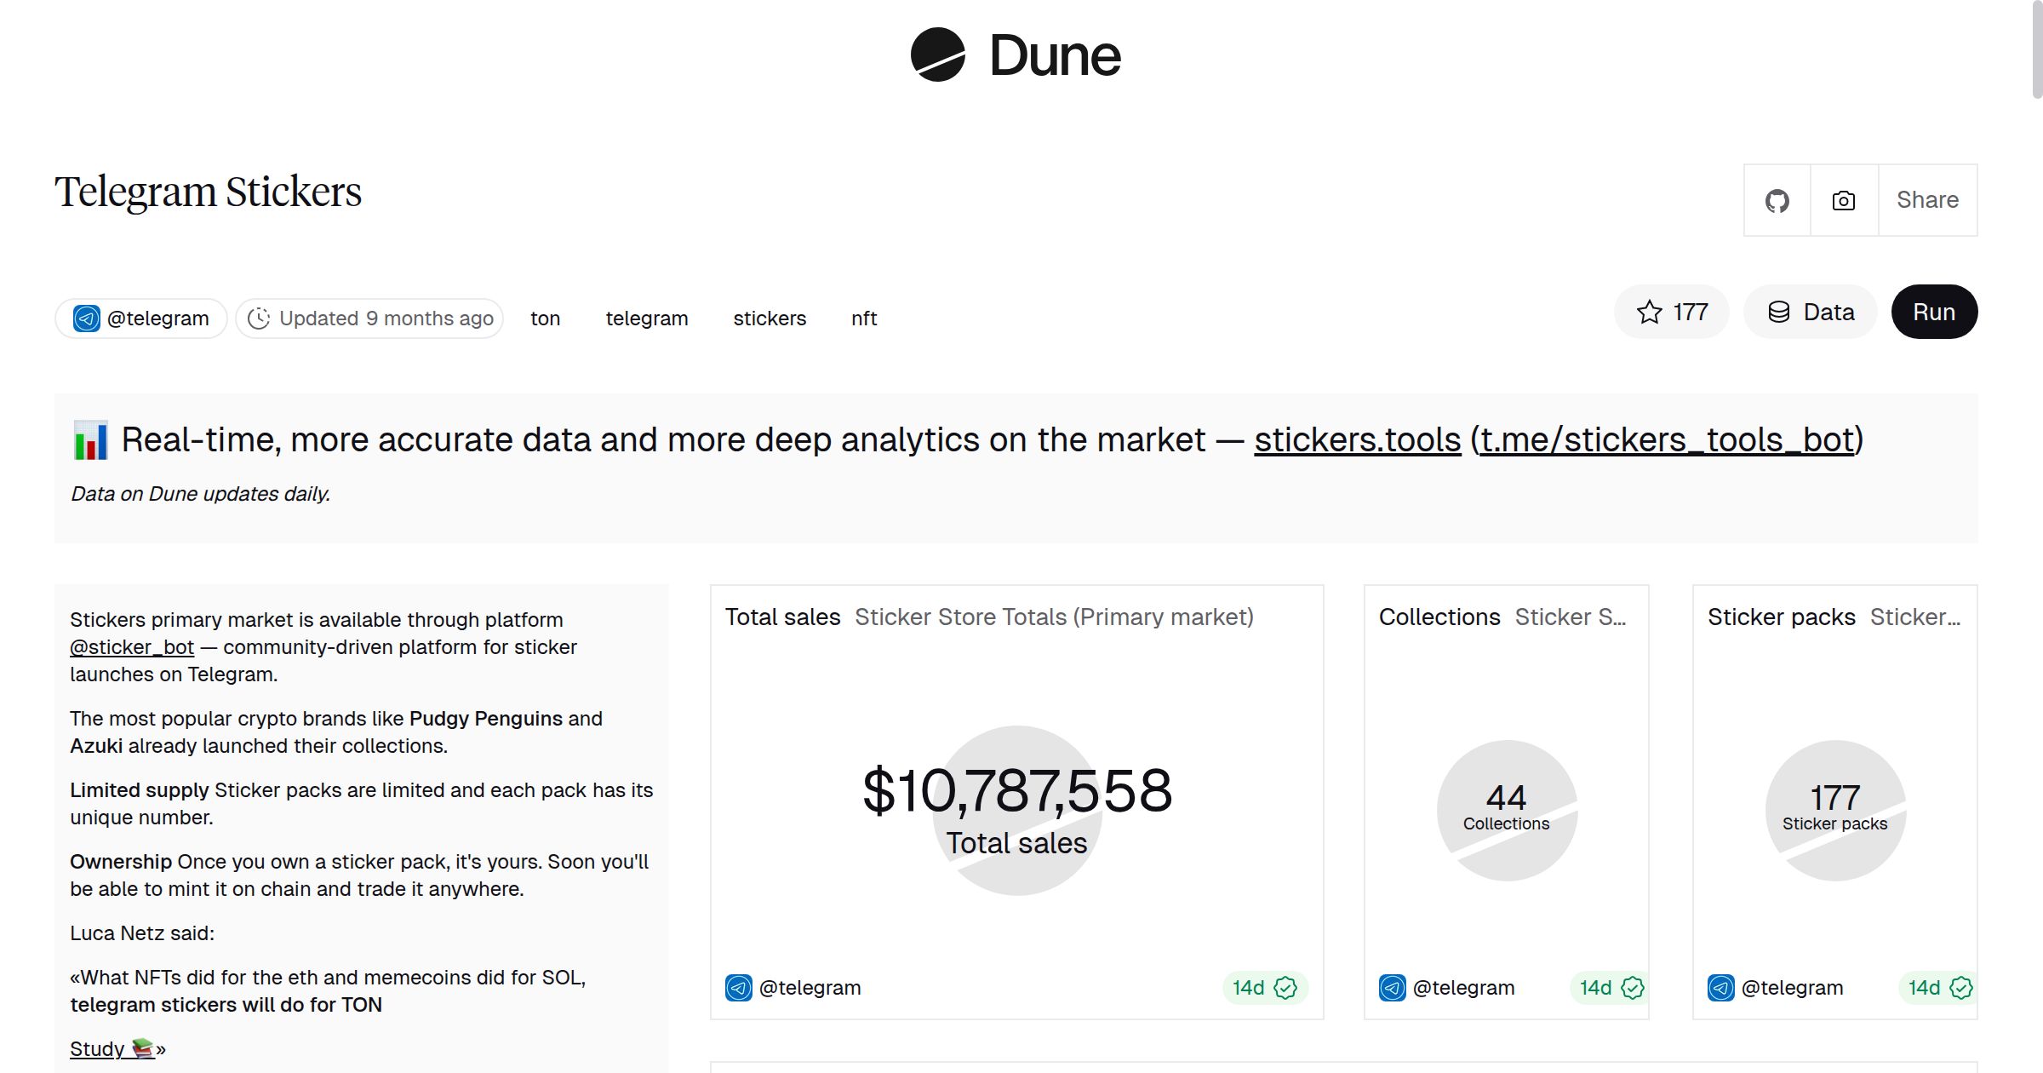Select the 'nft' tag
The height and width of the screenshot is (1073, 2043).
coord(863,318)
